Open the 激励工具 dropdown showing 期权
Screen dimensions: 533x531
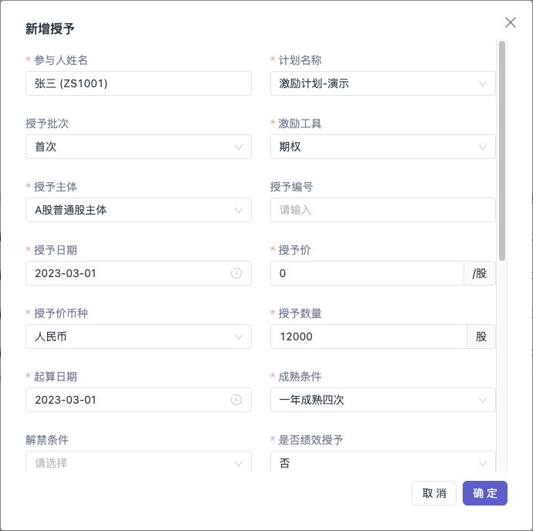click(x=382, y=147)
